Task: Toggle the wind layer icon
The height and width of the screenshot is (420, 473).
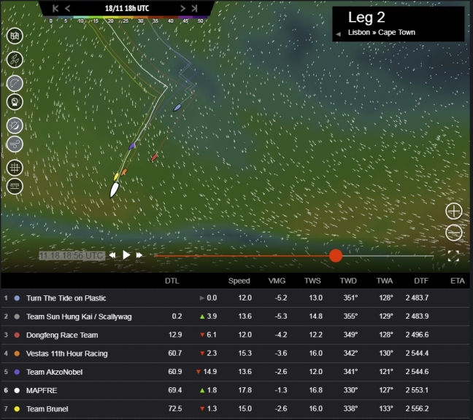Action: point(15,144)
